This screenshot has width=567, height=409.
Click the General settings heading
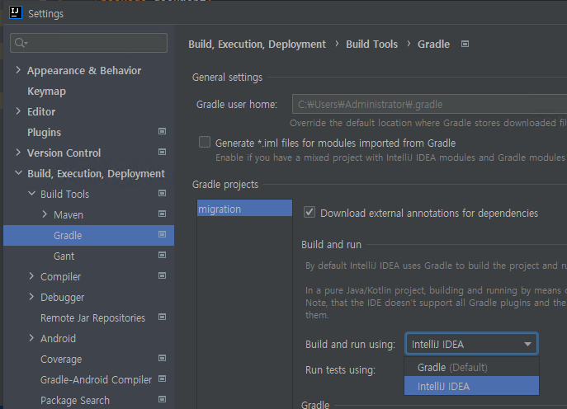coord(227,78)
